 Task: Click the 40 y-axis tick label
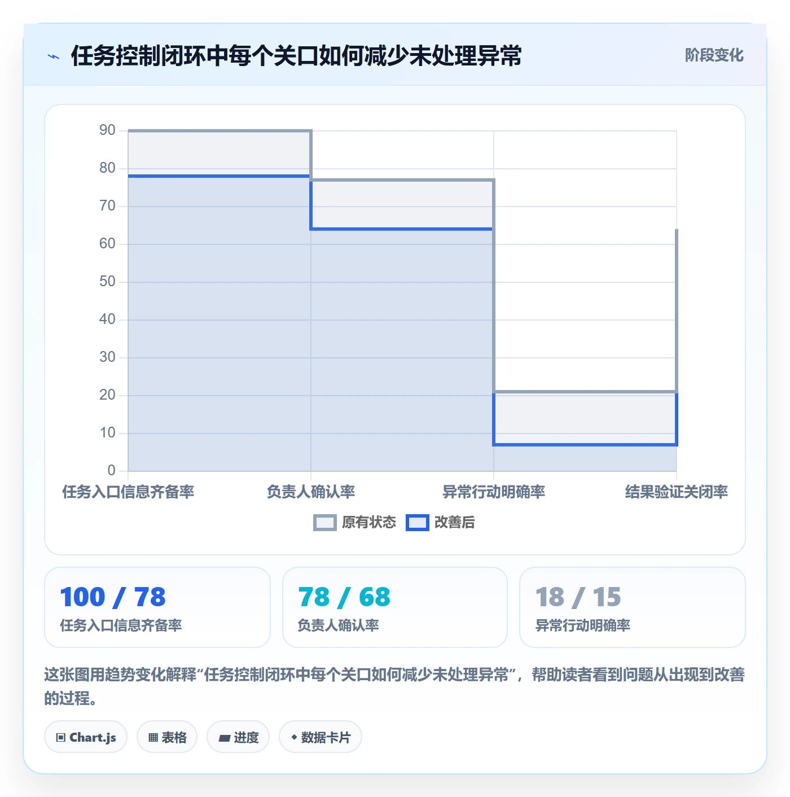pyautogui.click(x=107, y=319)
